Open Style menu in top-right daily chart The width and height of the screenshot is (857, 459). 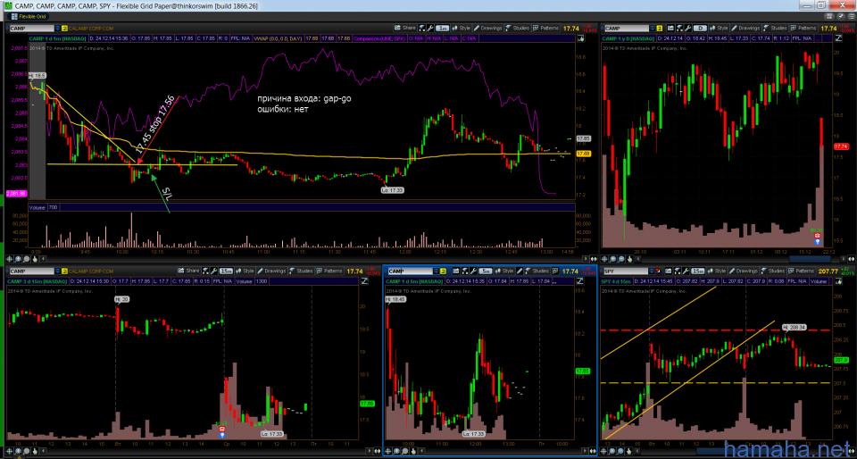(x=720, y=28)
